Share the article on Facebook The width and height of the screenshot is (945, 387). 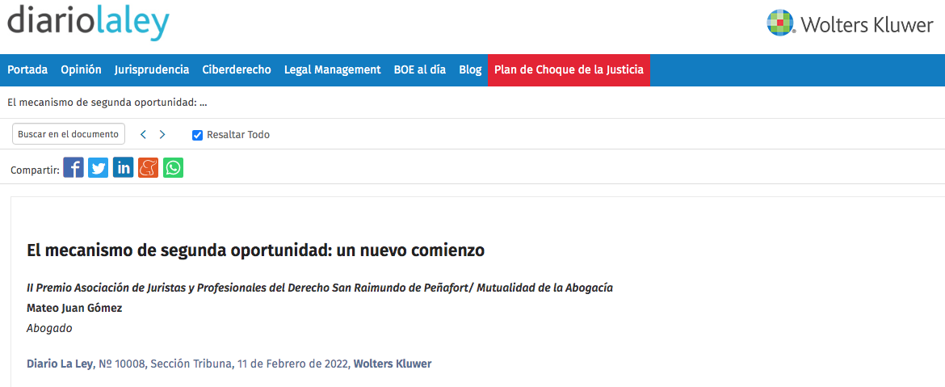click(x=73, y=167)
